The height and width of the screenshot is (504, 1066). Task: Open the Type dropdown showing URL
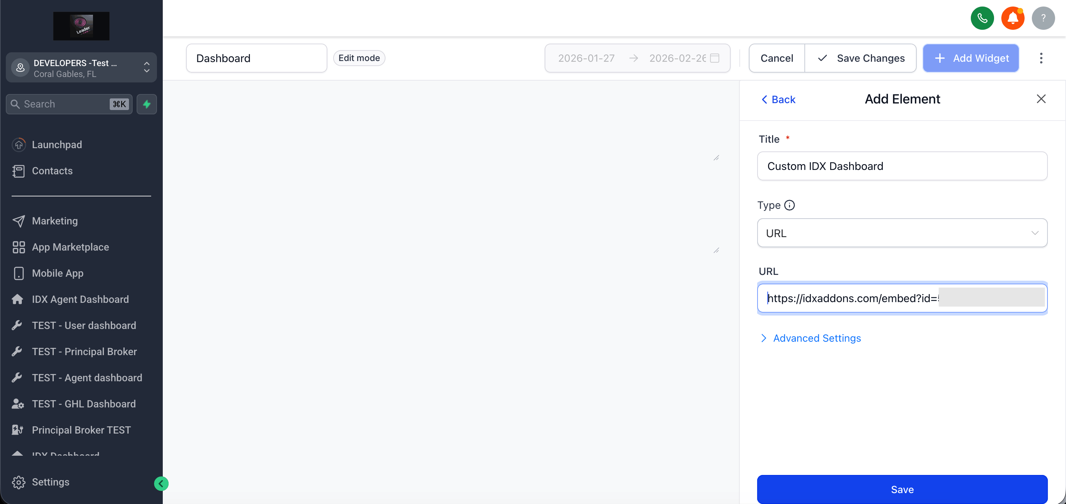click(x=902, y=233)
